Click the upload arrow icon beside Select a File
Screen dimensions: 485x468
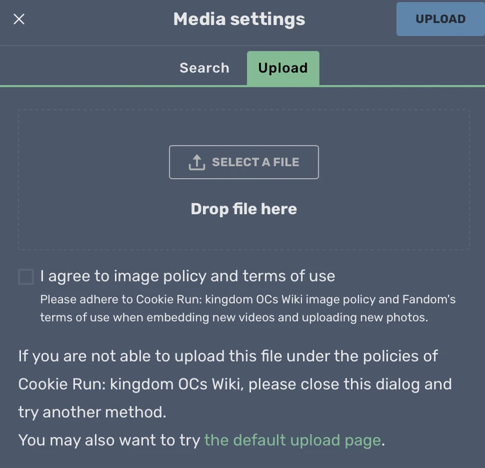click(197, 163)
